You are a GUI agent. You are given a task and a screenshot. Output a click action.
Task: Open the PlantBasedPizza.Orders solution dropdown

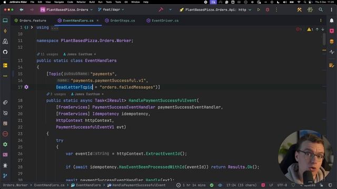(x=67, y=9)
